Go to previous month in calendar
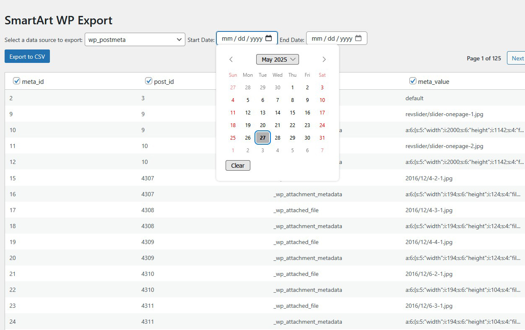 point(231,60)
